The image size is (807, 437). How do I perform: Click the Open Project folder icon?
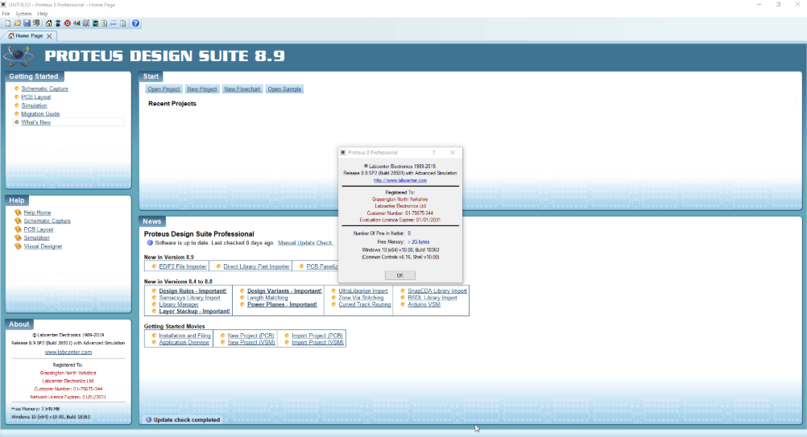click(18, 23)
